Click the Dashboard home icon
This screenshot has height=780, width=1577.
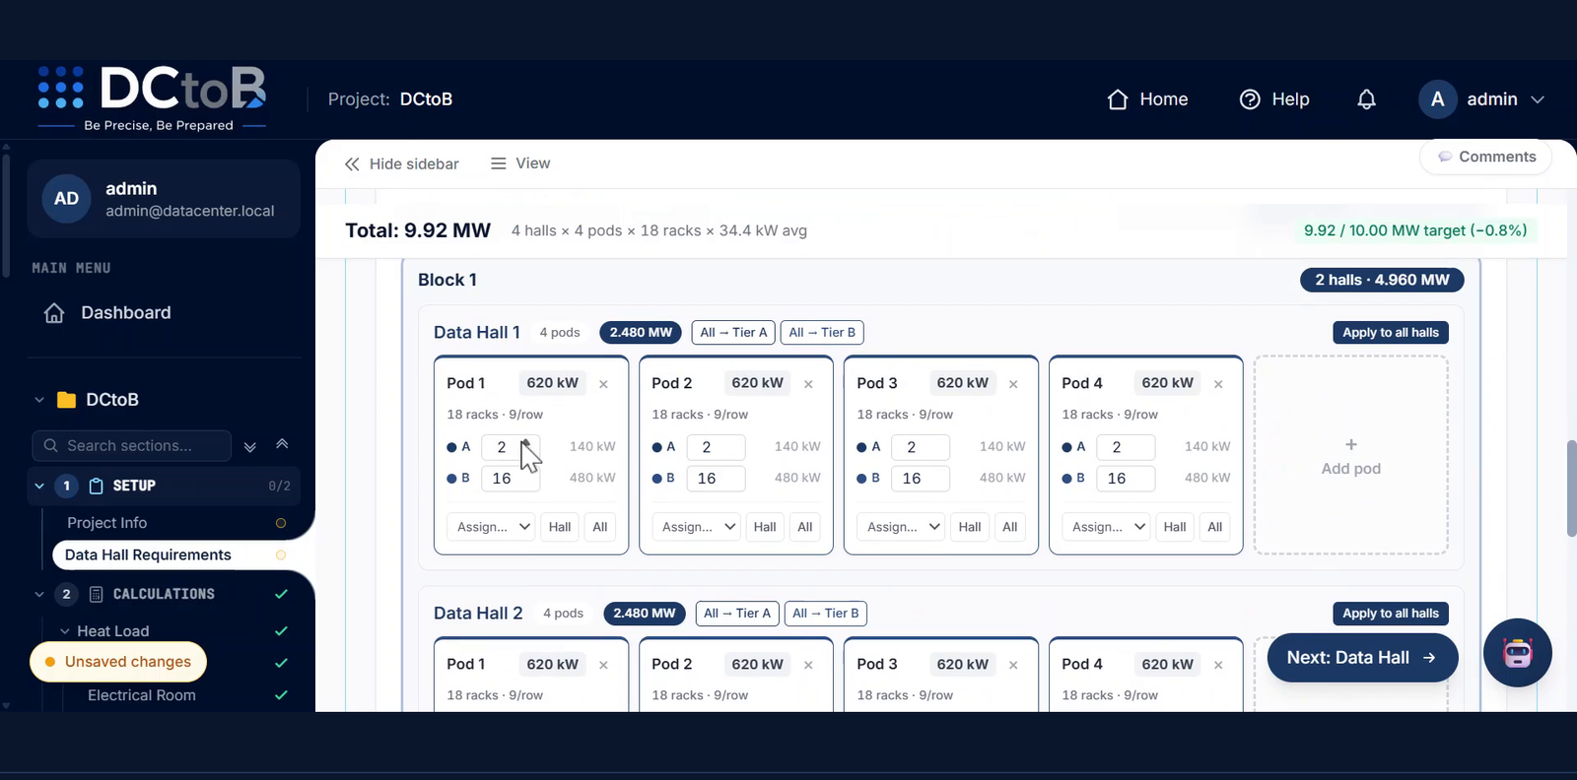(54, 313)
